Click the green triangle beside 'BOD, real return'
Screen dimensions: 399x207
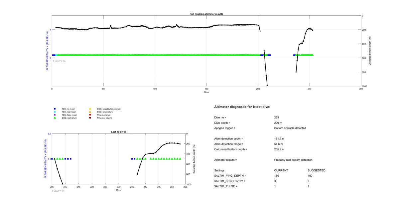pyautogui.click(x=55, y=118)
